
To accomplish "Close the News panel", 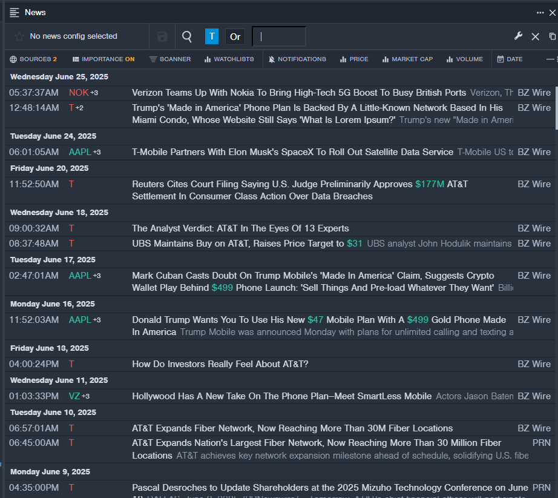I will [553, 13].
